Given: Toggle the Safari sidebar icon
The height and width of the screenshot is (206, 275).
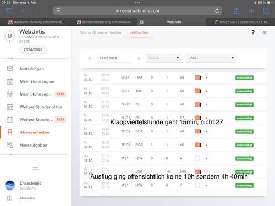Looking at the screenshot, I should [x=9, y=11].
